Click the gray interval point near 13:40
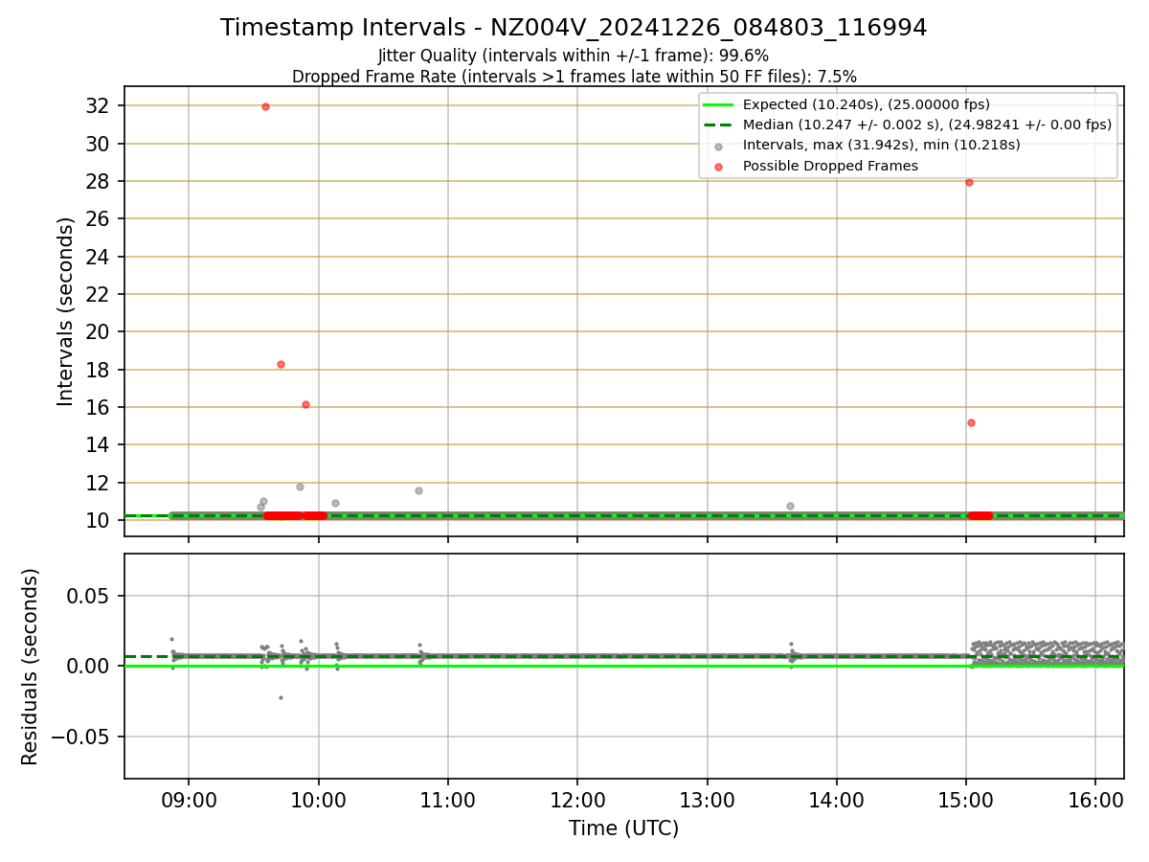The image size is (1149, 862). pyautogui.click(x=790, y=506)
